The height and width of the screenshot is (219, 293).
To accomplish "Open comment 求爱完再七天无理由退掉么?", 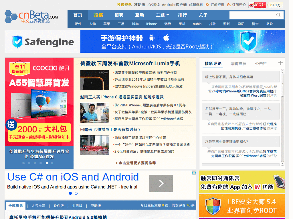I will 227,142.
